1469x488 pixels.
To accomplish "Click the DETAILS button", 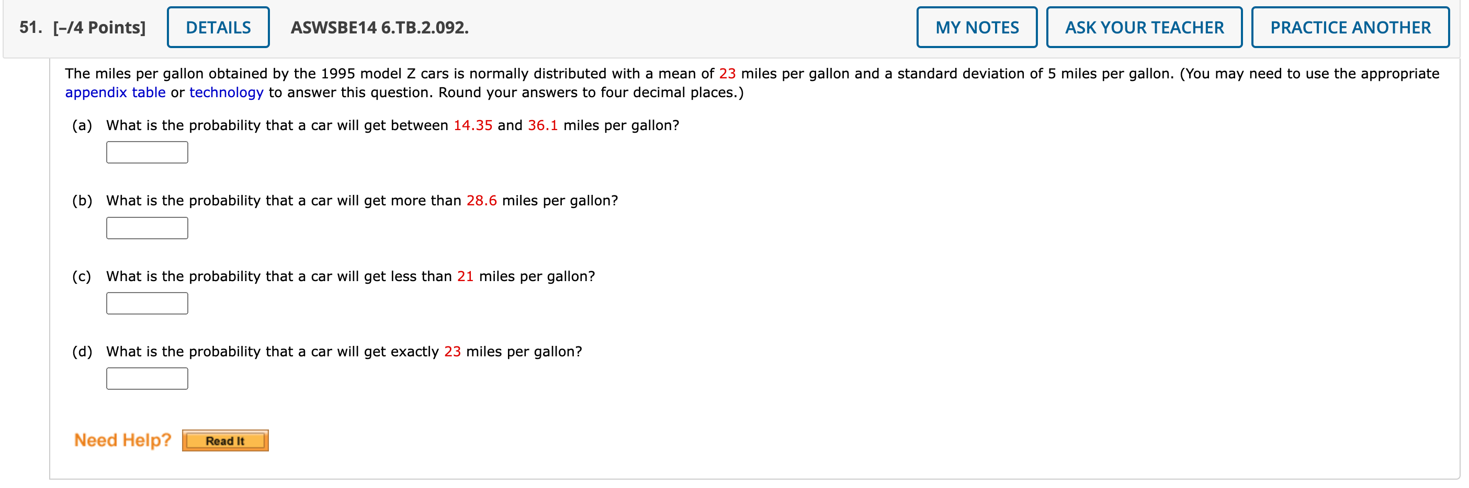I will pyautogui.click(x=217, y=26).
